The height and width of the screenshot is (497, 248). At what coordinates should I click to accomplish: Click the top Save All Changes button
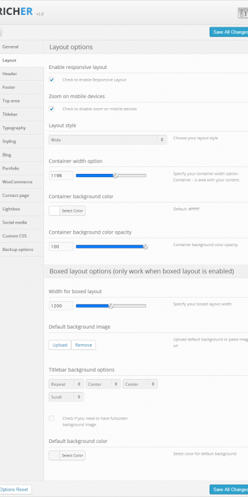[229, 32]
